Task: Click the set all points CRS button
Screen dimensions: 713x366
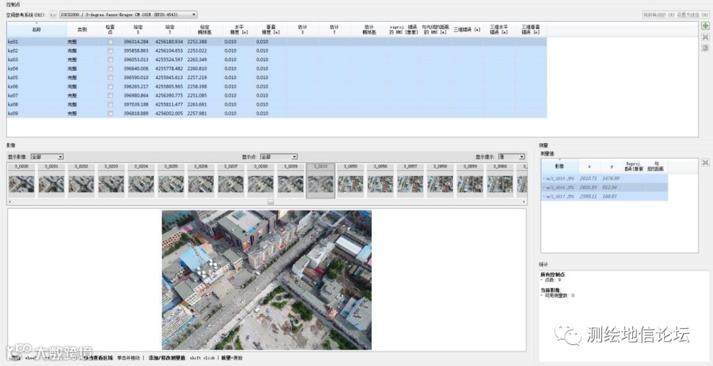Action: [x=675, y=15]
